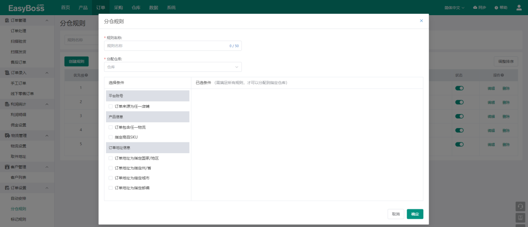Click the help icon beside 操作 header
This screenshot has height=227, width=528.
503,75
